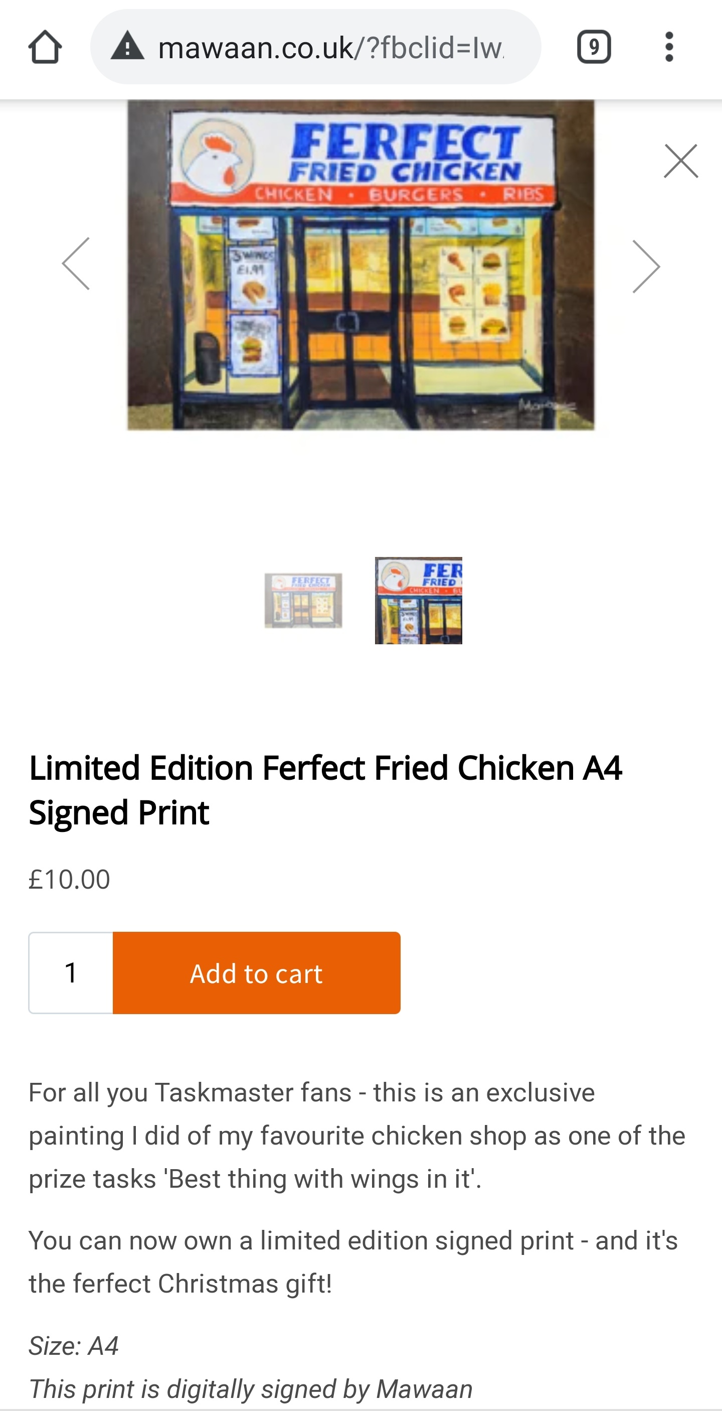Focus the quantity input field
The height and width of the screenshot is (1411, 722).
(71, 973)
